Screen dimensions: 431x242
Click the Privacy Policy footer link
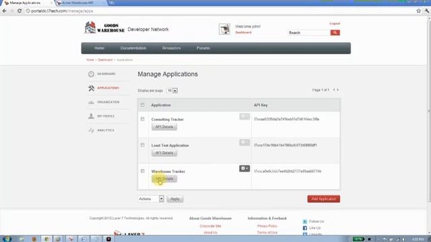coord(267,226)
